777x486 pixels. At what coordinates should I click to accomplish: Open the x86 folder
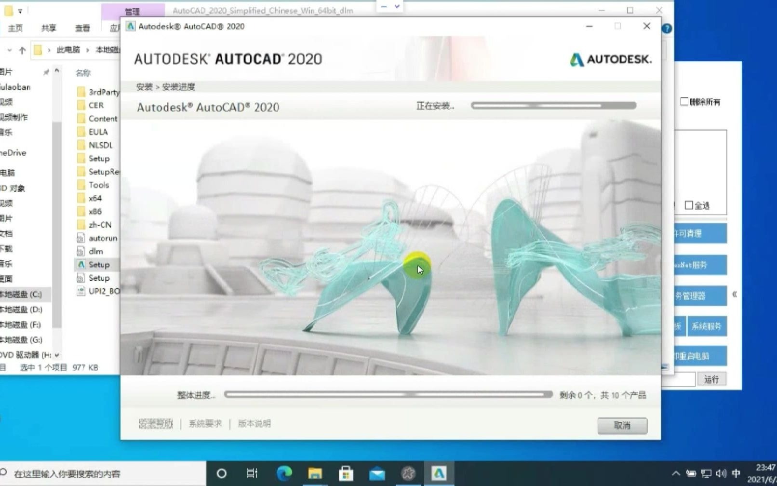tap(90, 211)
